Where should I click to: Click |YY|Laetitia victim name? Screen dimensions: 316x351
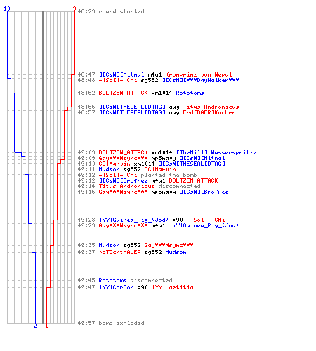click(x=173, y=287)
